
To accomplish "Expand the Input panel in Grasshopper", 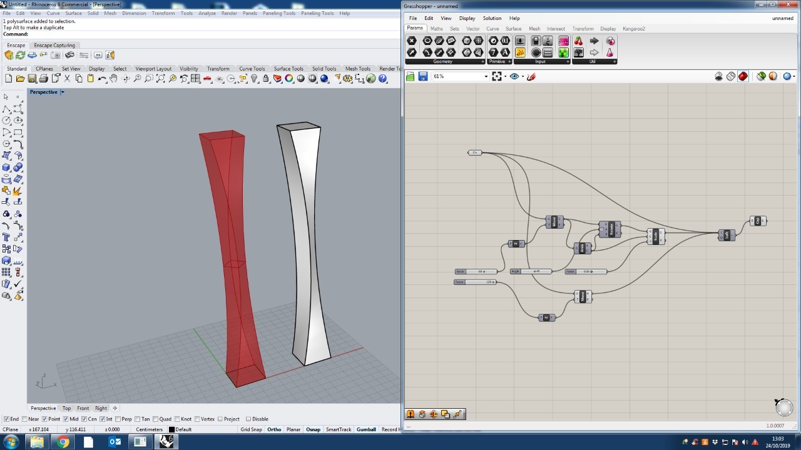I will 568,61.
